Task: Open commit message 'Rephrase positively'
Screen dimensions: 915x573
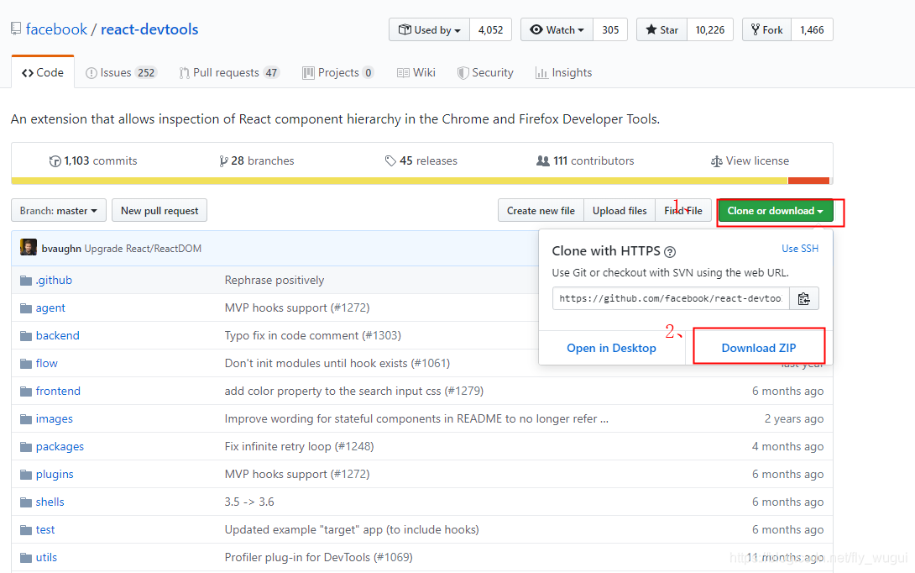Action: point(274,281)
